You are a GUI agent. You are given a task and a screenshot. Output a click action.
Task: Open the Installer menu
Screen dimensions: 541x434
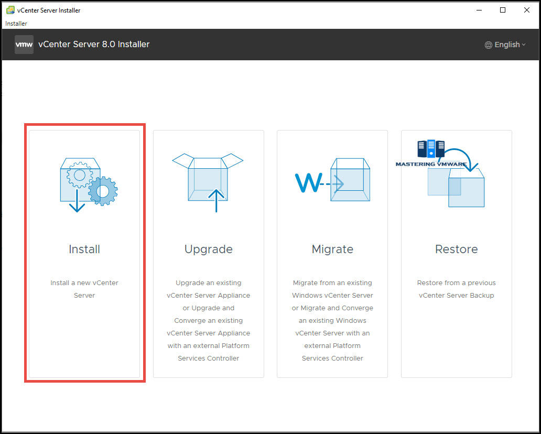16,24
